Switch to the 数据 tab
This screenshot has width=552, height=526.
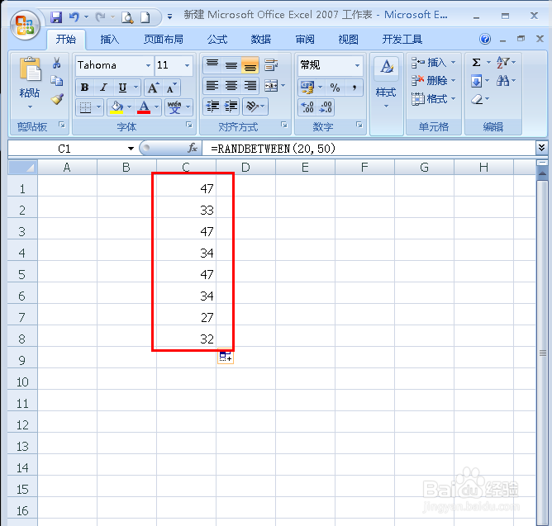point(261,40)
